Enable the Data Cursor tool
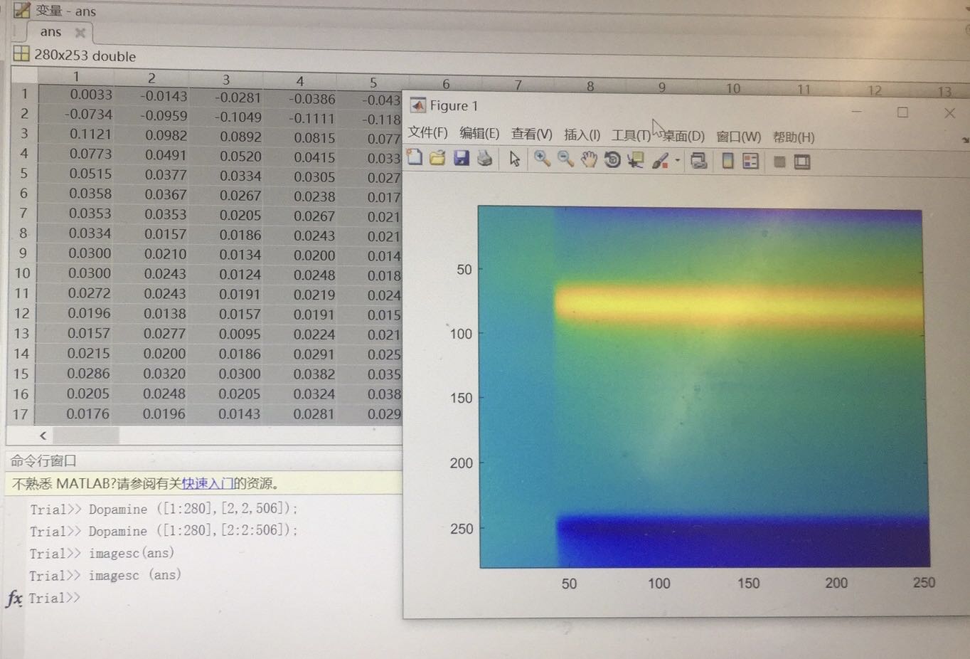This screenshot has height=659, width=970. point(635,160)
